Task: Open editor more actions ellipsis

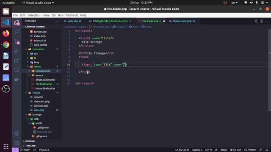Action: pyautogui.click(x=266, y=21)
